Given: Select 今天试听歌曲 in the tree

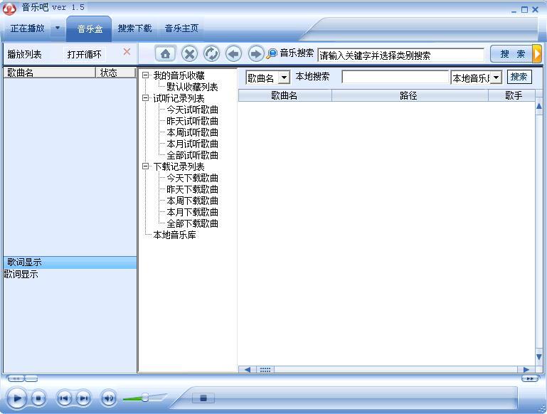Looking at the screenshot, I should coord(192,110).
